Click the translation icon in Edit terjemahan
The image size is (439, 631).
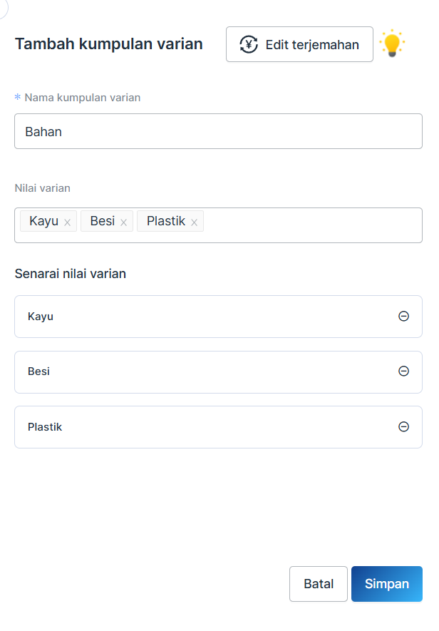249,45
